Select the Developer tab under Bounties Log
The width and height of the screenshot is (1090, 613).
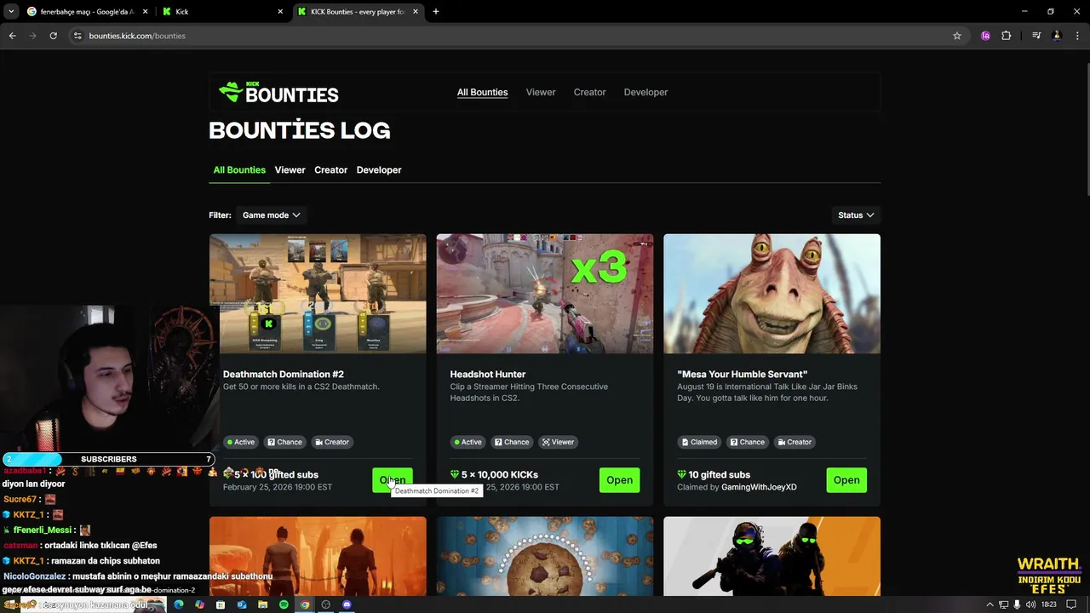[379, 170]
